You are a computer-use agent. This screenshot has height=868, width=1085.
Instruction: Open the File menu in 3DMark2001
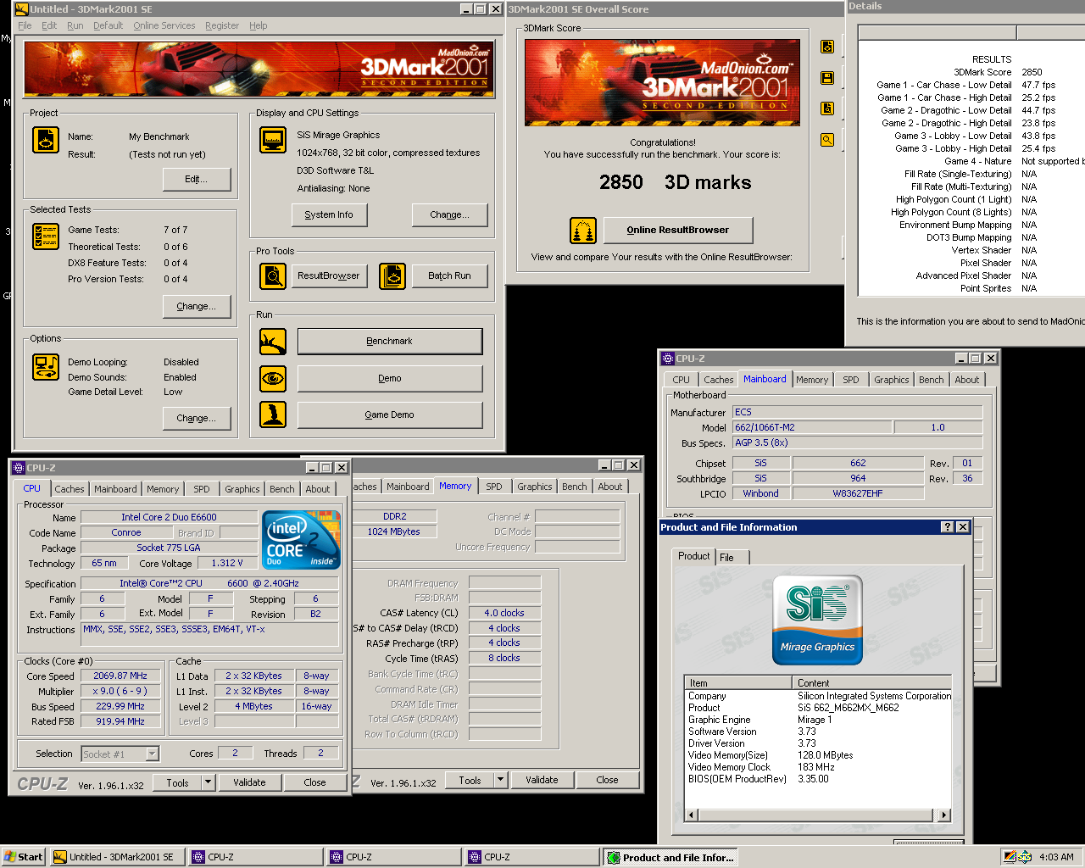[x=25, y=25]
